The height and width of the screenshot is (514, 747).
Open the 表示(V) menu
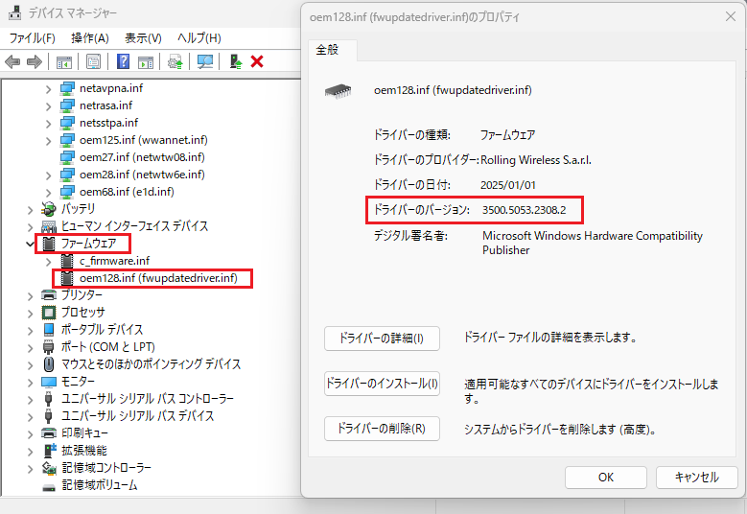[x=143, y=38]
